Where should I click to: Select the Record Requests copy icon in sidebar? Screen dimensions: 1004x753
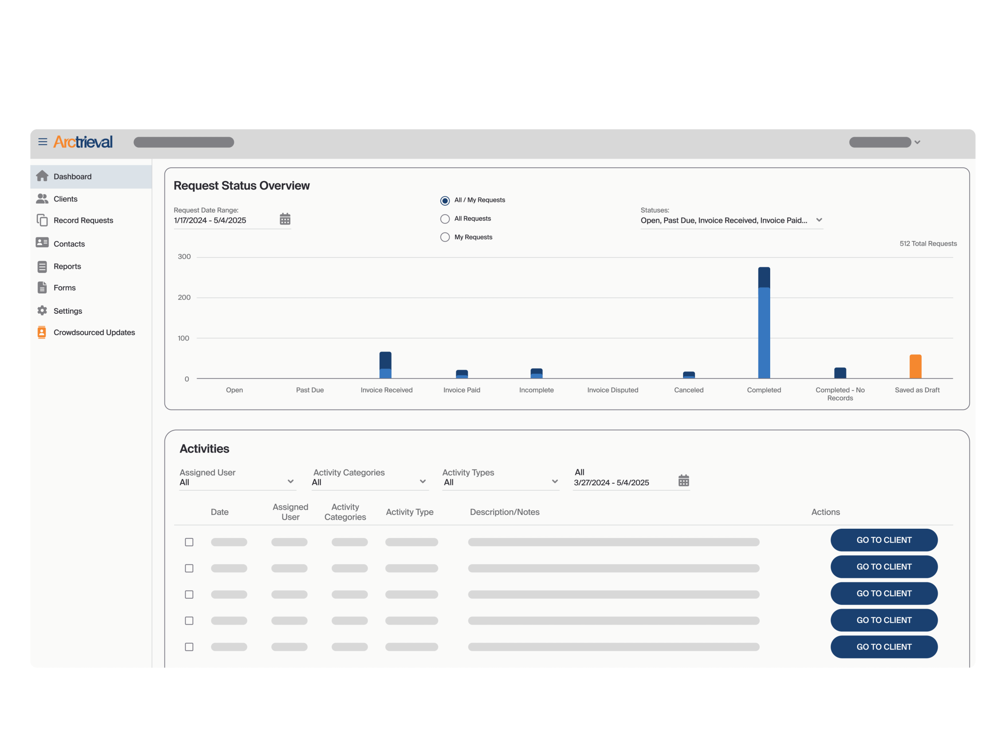click(x=42, y=220)
